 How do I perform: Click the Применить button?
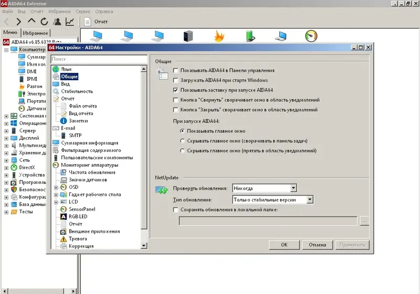pos(352,245)
